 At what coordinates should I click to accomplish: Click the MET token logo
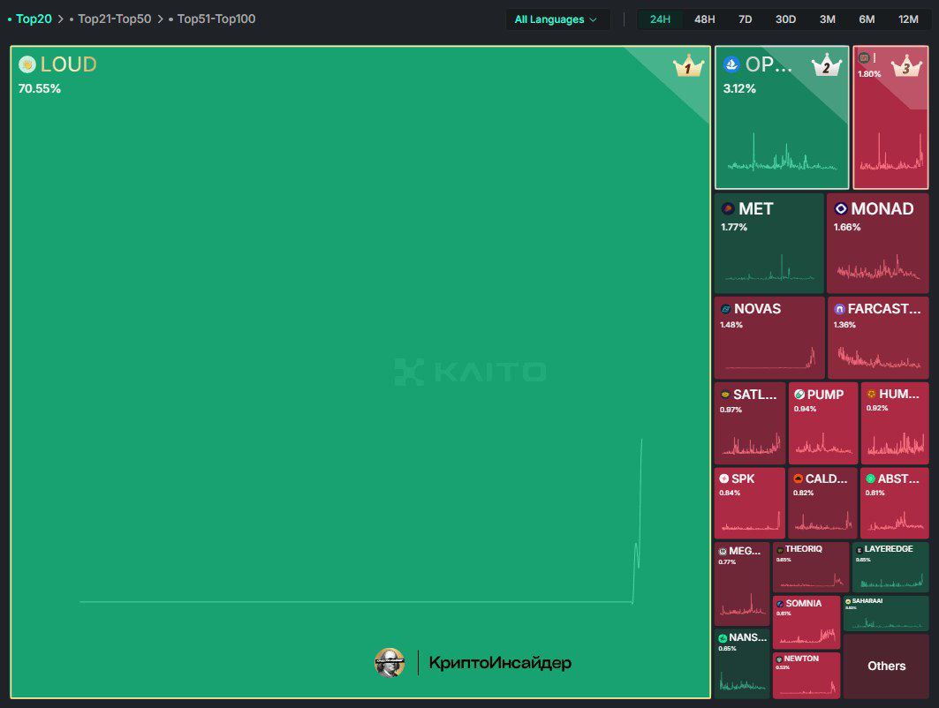click(x=728, y=209)
